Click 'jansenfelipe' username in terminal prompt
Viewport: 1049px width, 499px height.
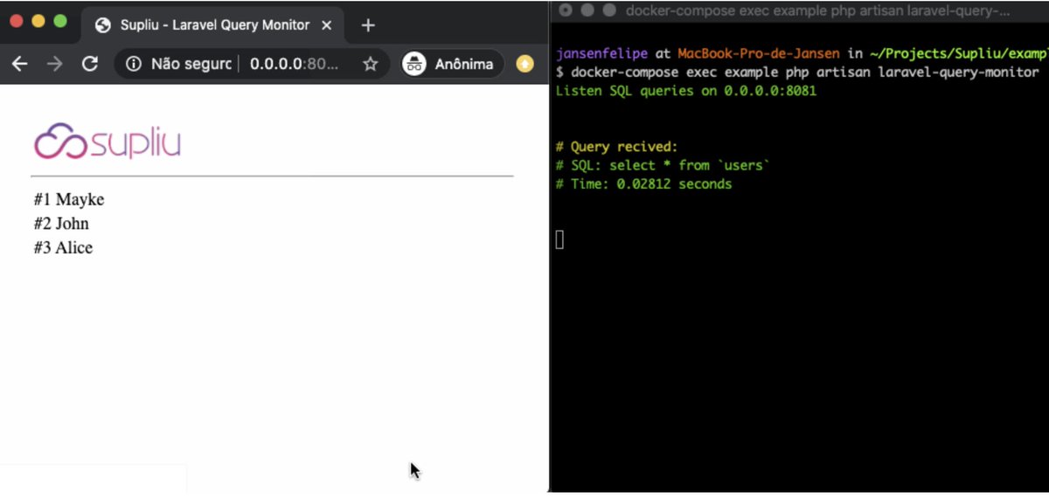pos(601,53)
